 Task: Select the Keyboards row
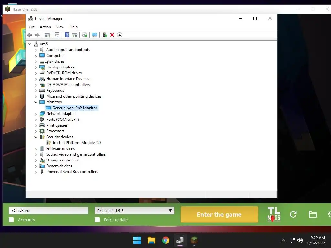pos(55,90)
